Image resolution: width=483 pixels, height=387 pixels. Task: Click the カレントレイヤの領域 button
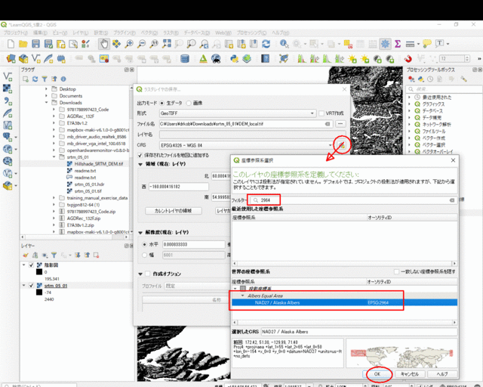pyautogui.click(x=173, y=211)
